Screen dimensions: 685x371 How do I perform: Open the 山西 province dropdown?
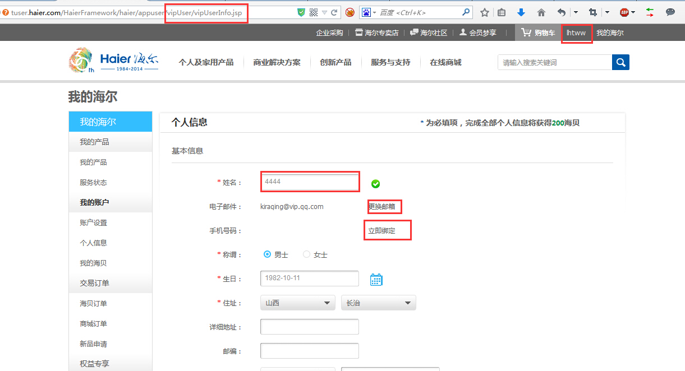pyautogui.click(x=298, y=303)
